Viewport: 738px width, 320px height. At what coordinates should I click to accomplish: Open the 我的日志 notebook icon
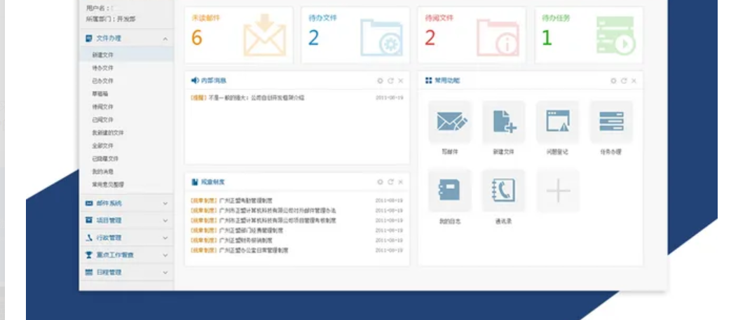[450, 190]
